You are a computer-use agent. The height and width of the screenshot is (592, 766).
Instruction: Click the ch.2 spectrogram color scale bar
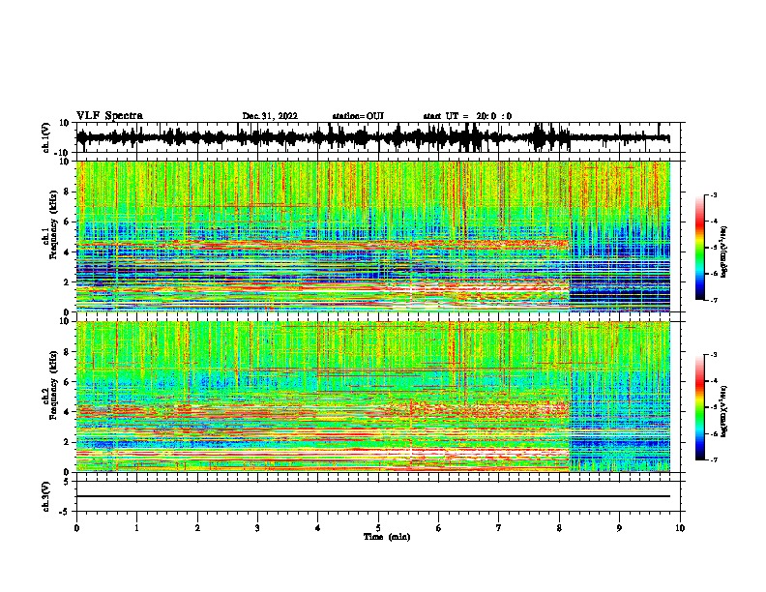tap(700, 407)
